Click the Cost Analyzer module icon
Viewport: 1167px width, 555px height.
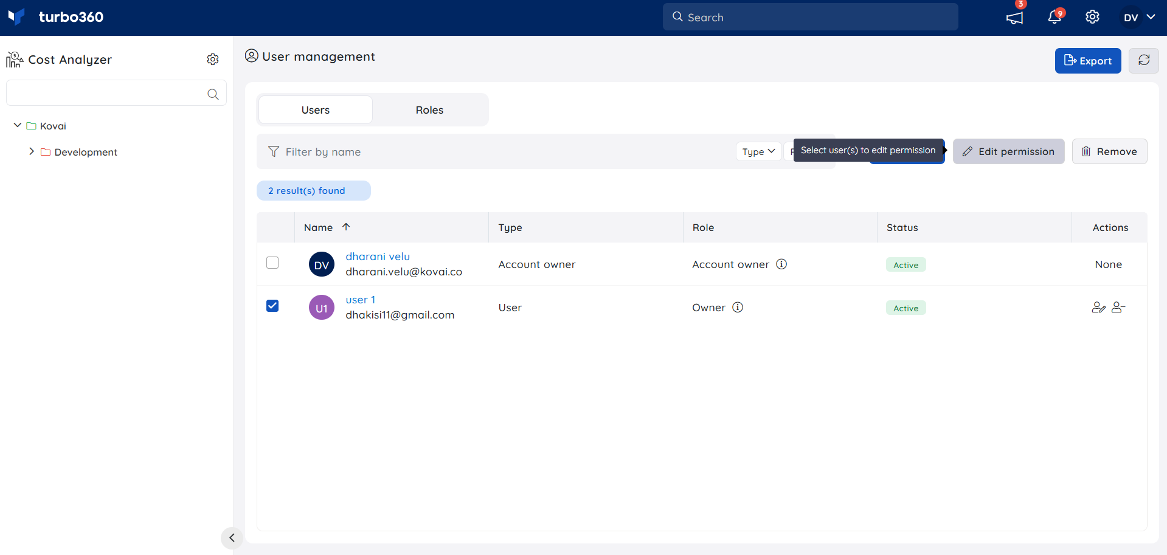[x=15, y=60]
